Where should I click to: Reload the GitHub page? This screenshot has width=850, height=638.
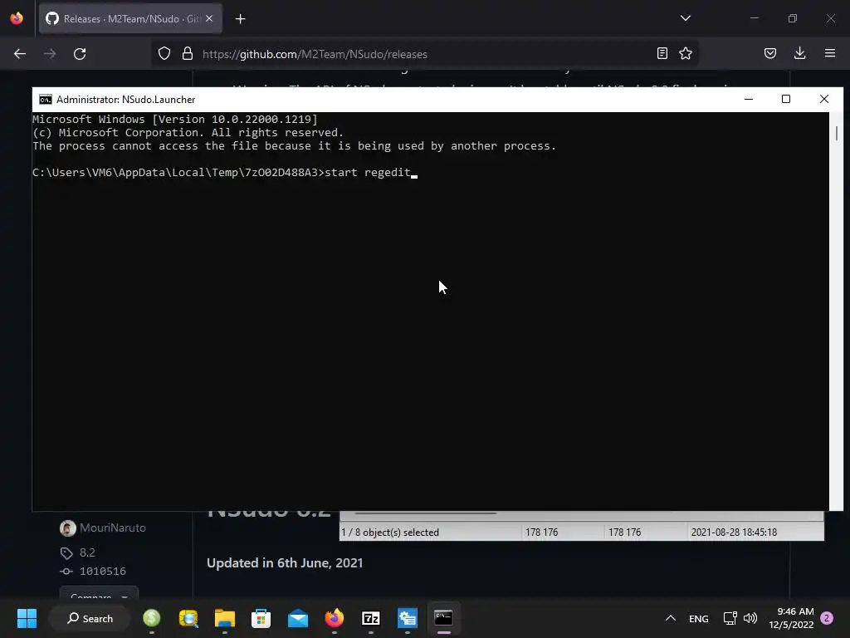(x=80, y=54)
